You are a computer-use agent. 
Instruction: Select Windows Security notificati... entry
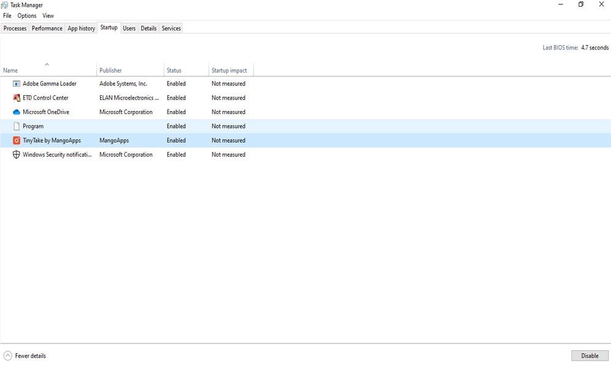tap(57, 155)
